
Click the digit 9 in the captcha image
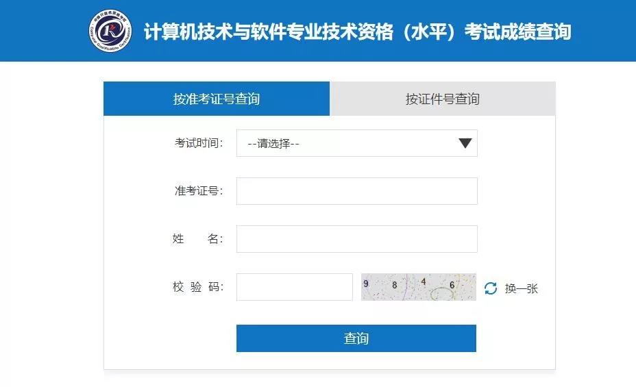pos(366,284)
